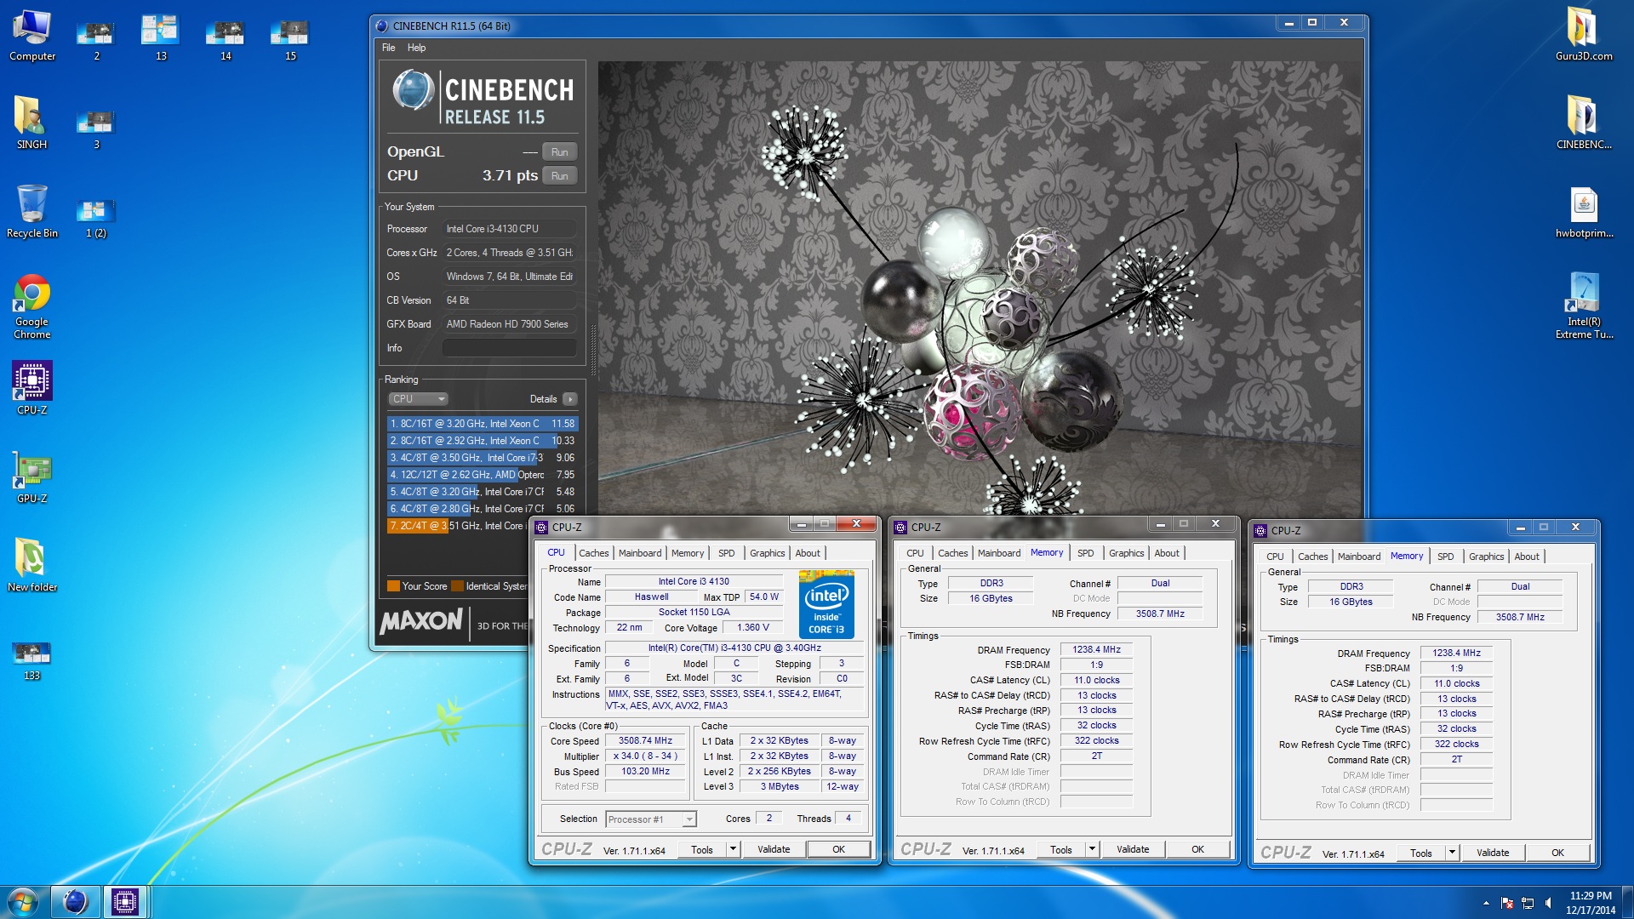Click network icon in system tray

point(1528,903)
